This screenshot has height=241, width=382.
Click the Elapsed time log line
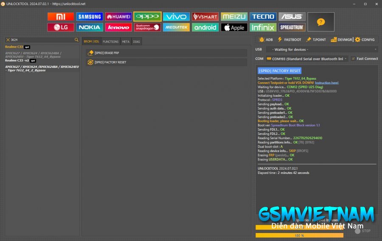284,173
